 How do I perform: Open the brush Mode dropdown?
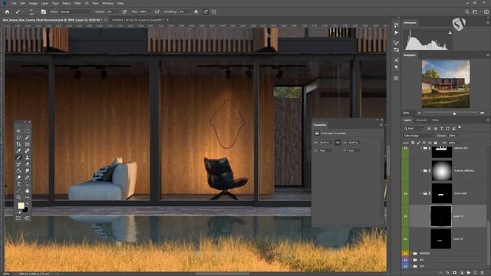pyautogui.click(x=75, y=11)
